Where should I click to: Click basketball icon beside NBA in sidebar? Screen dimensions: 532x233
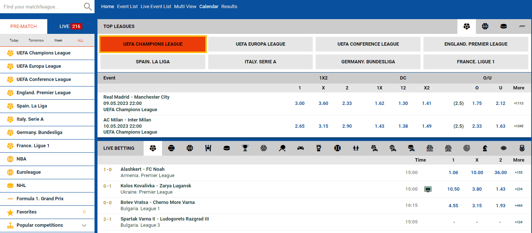pos(10,159)
